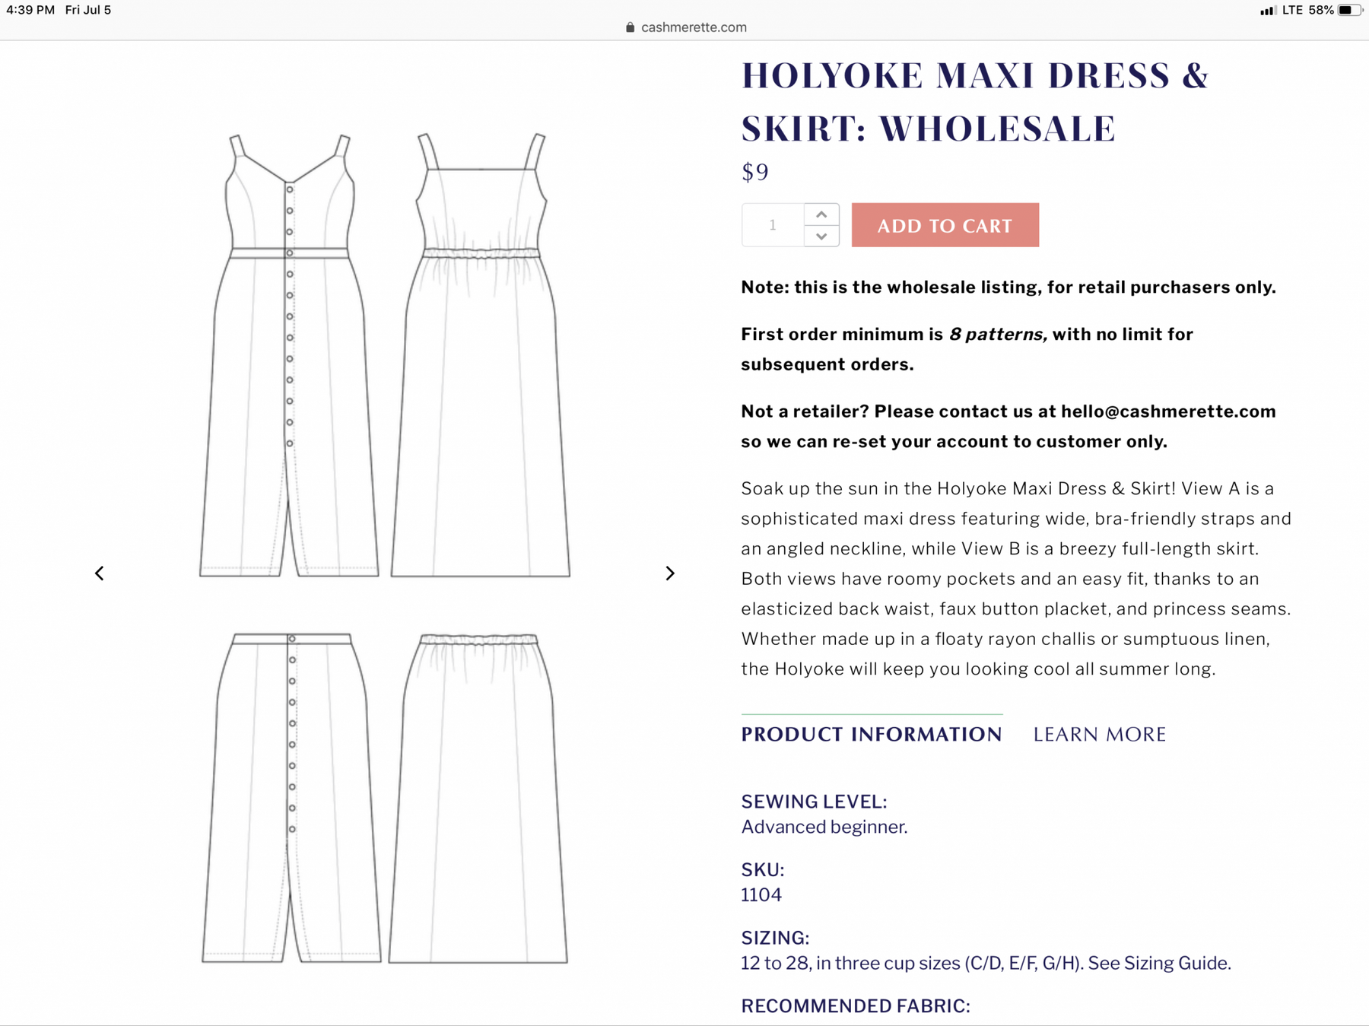This screenshot has width=1369, height=1026.
Task: Click the padlock icon beside cashmerette.com
Action: [630, 27]
